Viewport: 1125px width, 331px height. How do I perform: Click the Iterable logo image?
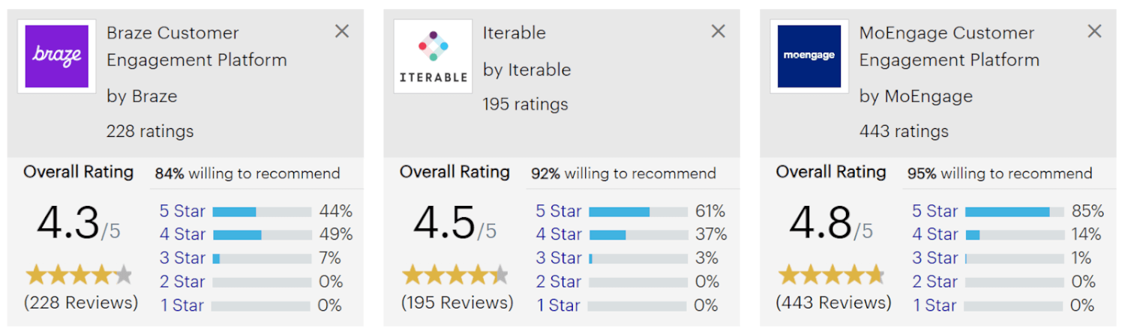[433, 56]
